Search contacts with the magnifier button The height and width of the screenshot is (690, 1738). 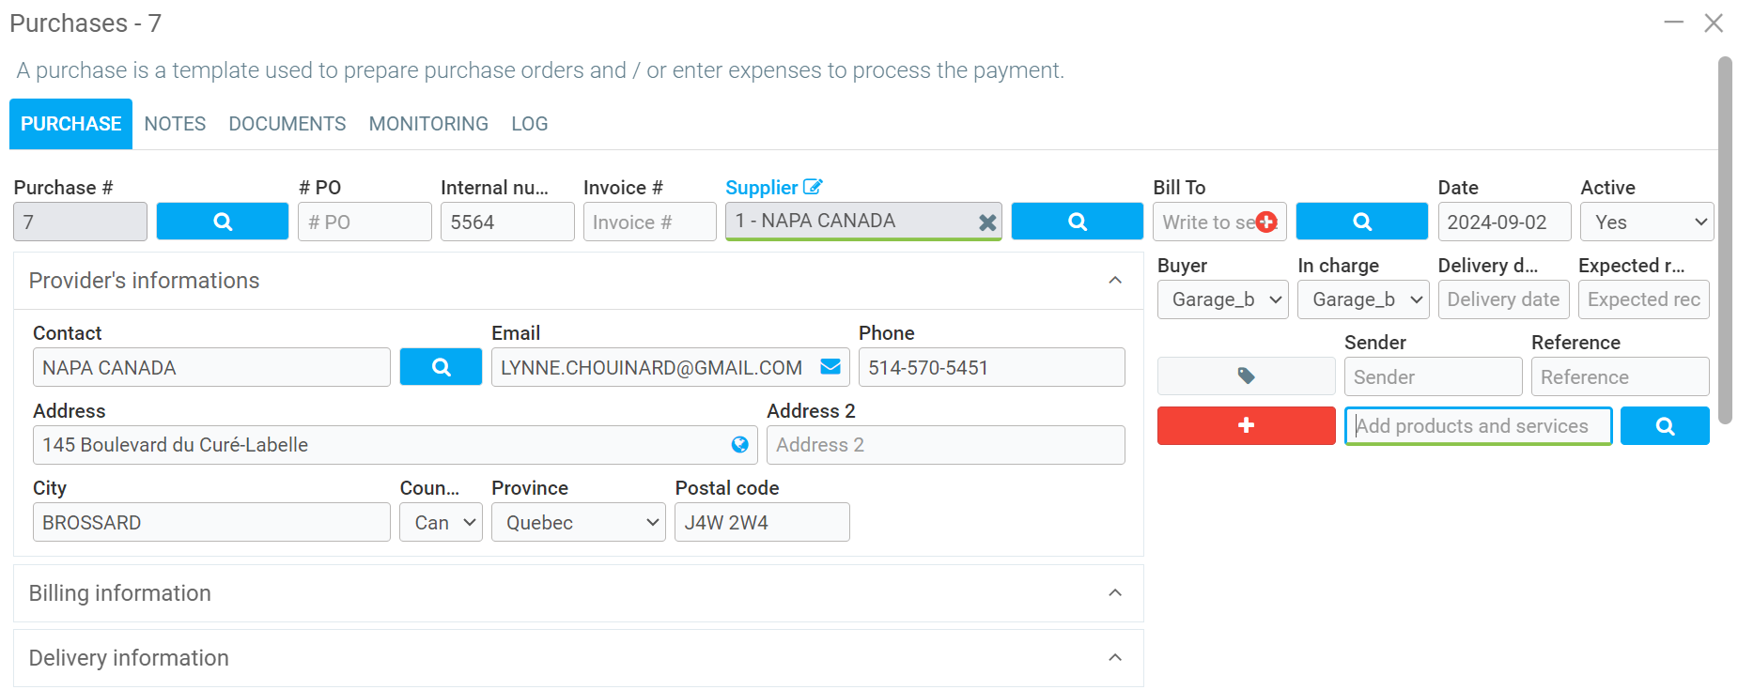441,367
